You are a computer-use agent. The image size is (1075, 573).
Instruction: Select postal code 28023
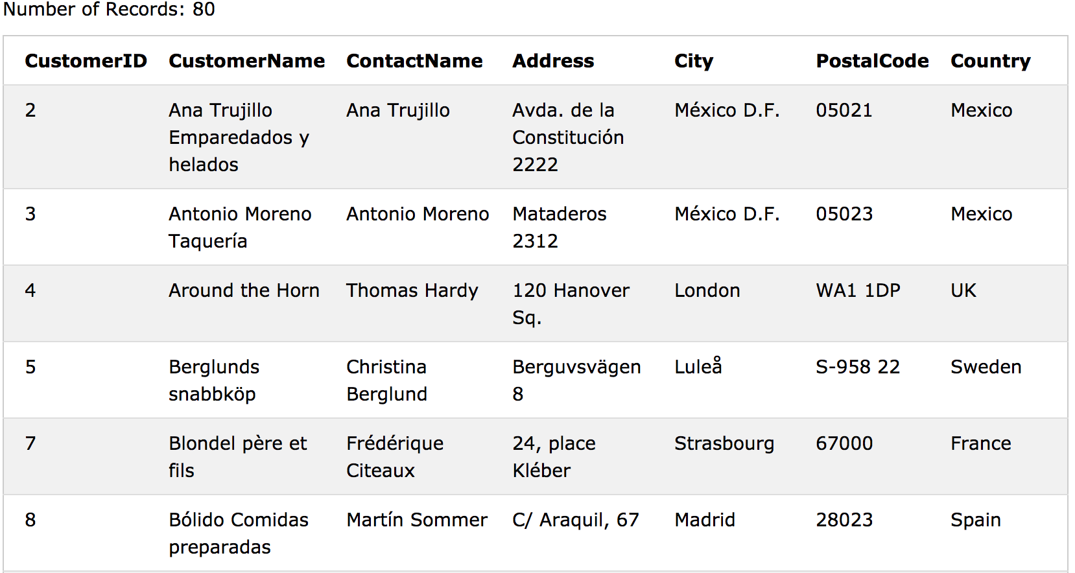point(844,520)
